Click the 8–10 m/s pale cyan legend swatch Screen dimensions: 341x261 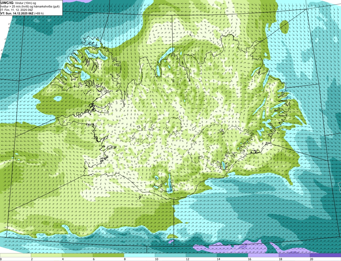[140, 255]
